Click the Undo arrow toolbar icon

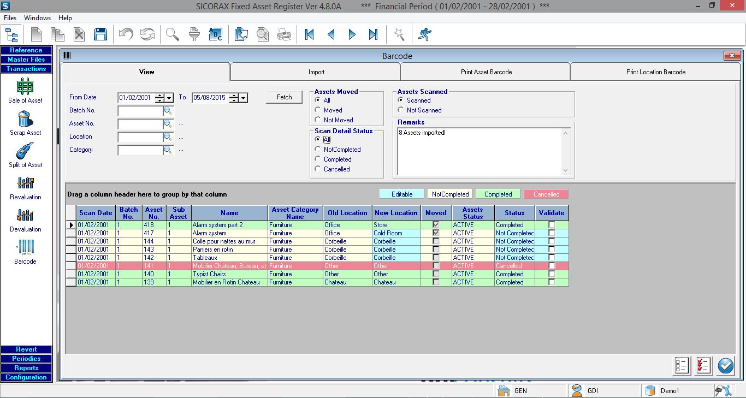[x=126, y=35]
